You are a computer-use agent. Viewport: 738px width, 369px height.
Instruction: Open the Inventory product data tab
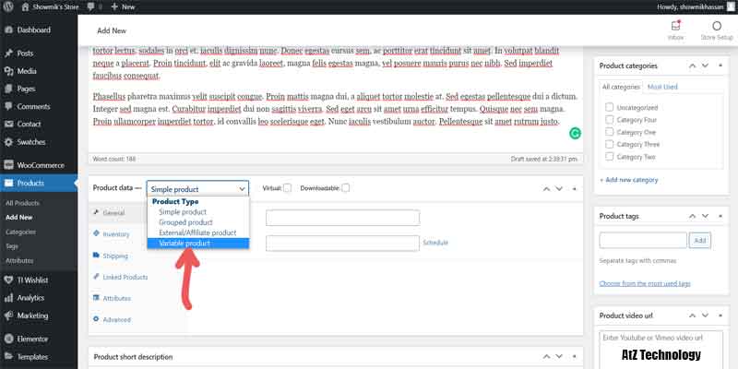point(115,234)
